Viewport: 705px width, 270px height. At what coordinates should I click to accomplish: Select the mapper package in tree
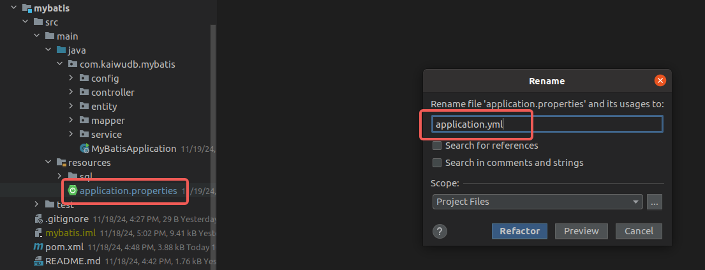108,121
